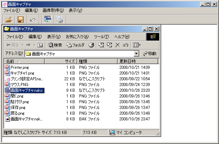Sort by the 種類 column header
This screenshot has width=219, height=144.
coord(97,61)
